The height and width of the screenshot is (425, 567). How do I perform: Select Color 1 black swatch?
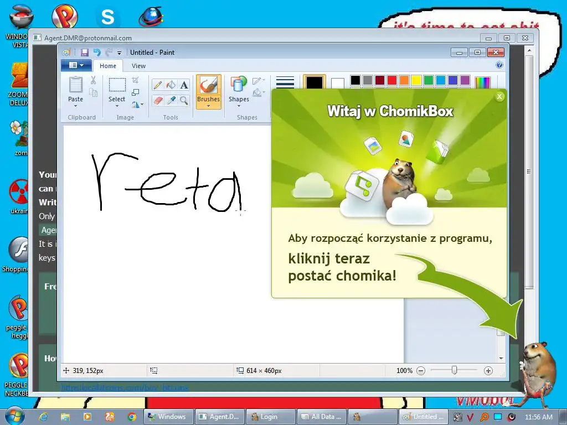coord(315,82)
